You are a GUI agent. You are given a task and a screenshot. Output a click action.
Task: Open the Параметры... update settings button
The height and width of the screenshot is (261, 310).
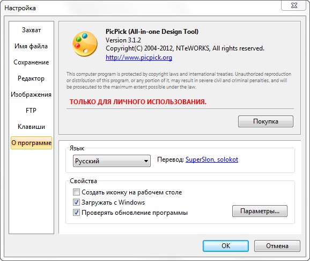[x=260, y=211]
